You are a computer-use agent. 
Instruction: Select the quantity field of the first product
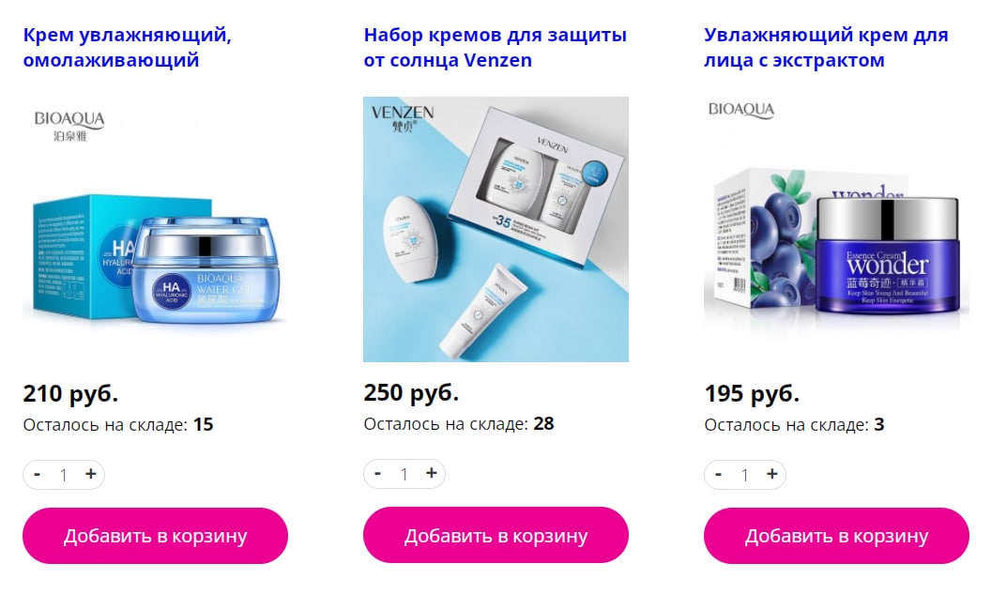click(64, 475)
